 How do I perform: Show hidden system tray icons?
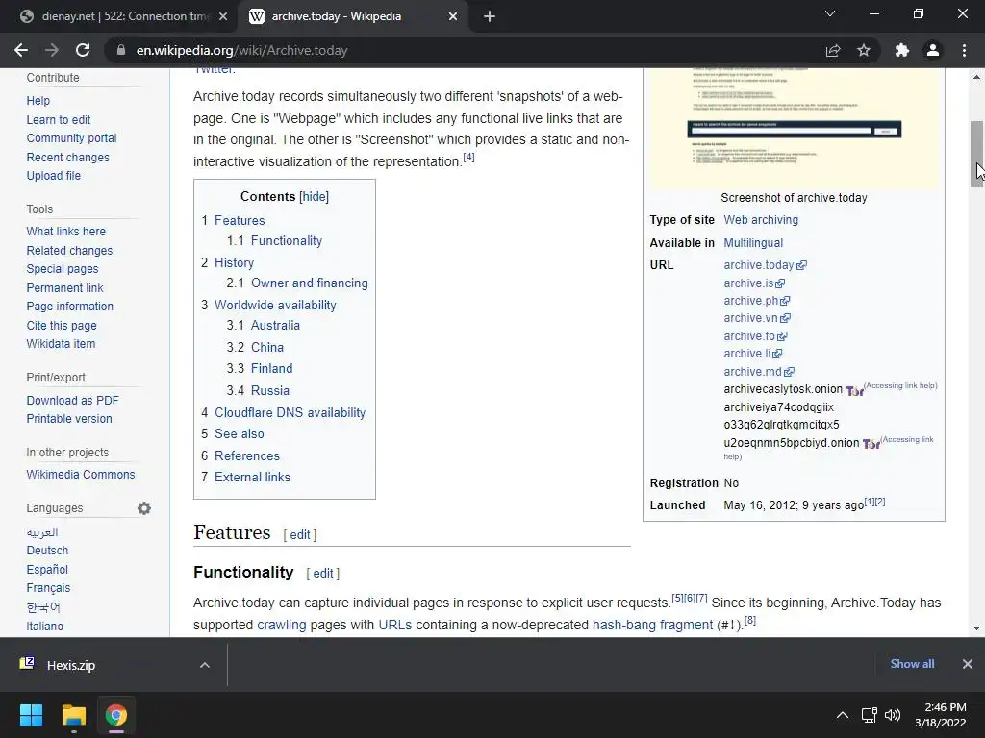843,715
